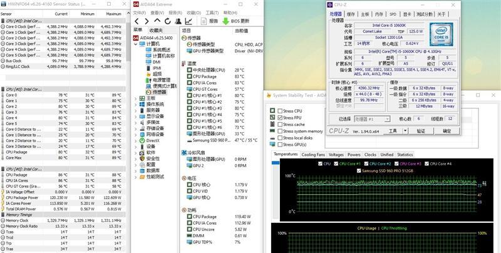Expand 主板 node in AIDA64 tree
This screenshot has height=253, width=501.
136,98
